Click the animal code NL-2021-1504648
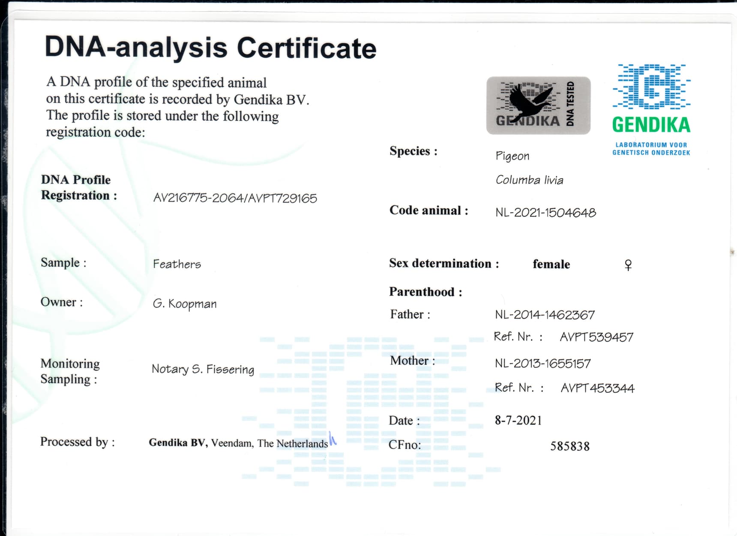737x536 pixels. pyautogui.click(x=545, y=213)
